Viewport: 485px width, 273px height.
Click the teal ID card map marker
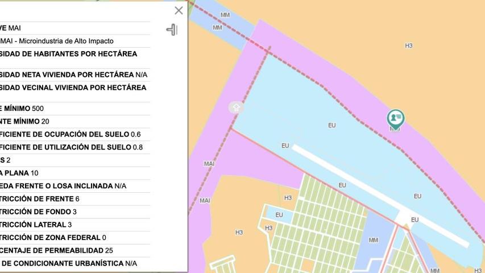pos(395,119)
